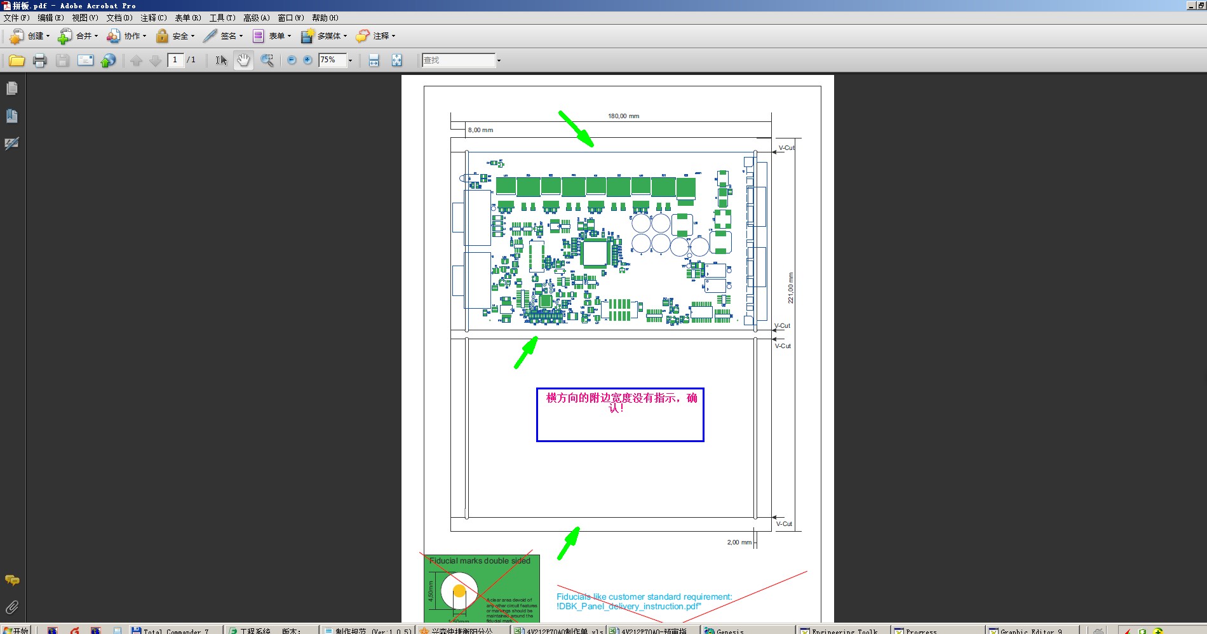Open the 帮助(H) menu
This screenshot has width=1207, height=634.
325,18
